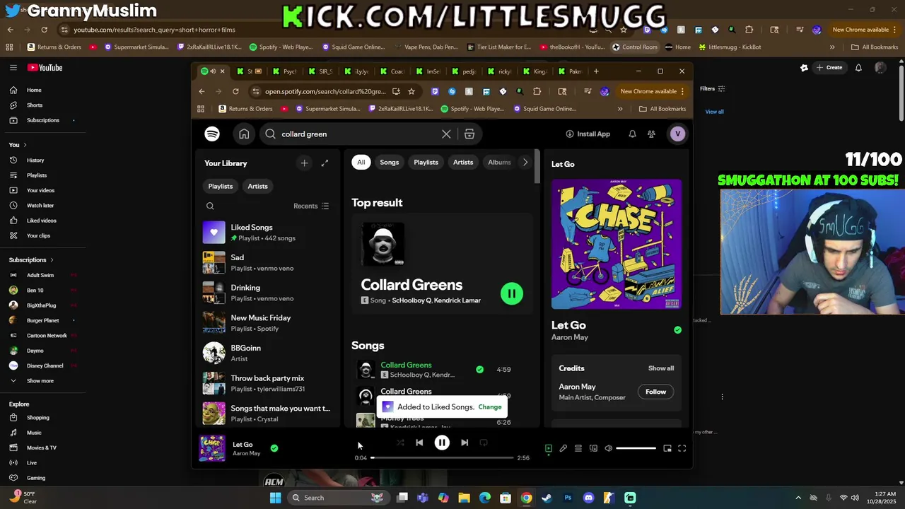
Task: Filter search results by Songs
Action: pyautogui.click(x=390, y=162)
